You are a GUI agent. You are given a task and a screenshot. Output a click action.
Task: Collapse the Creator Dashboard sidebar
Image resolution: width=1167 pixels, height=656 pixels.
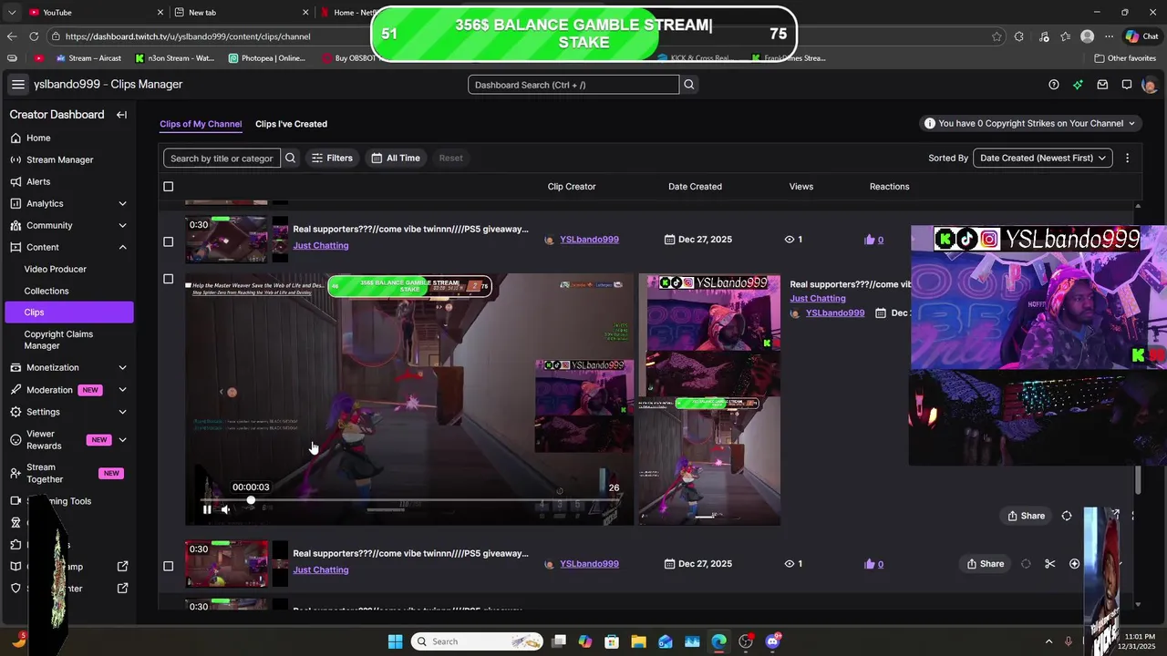tap(121, 115)
